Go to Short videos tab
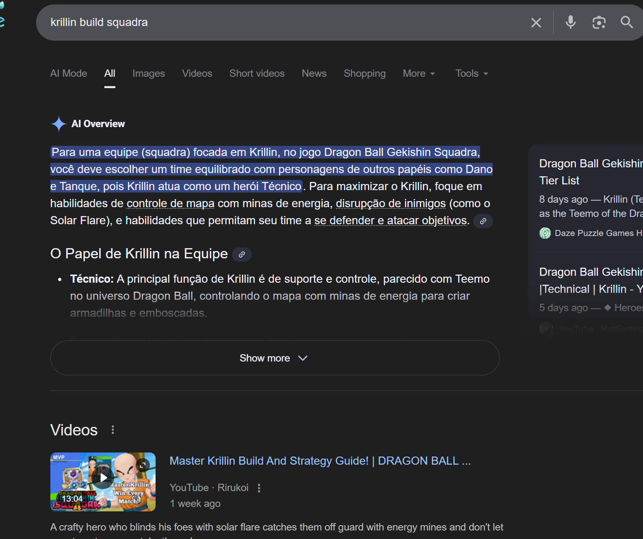 tap(257, 74)
